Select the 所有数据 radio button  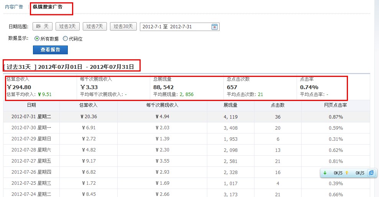click(37, 39)
